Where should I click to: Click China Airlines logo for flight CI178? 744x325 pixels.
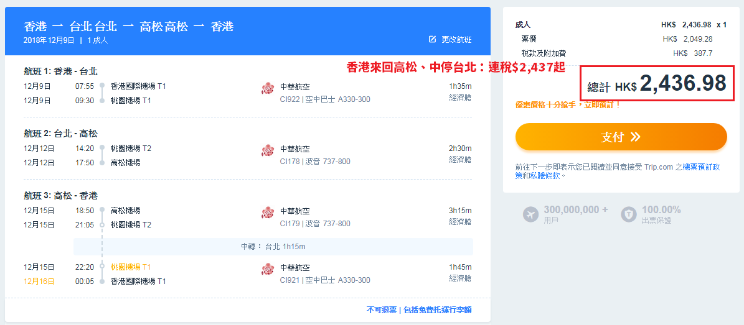[x=268, y=150]
